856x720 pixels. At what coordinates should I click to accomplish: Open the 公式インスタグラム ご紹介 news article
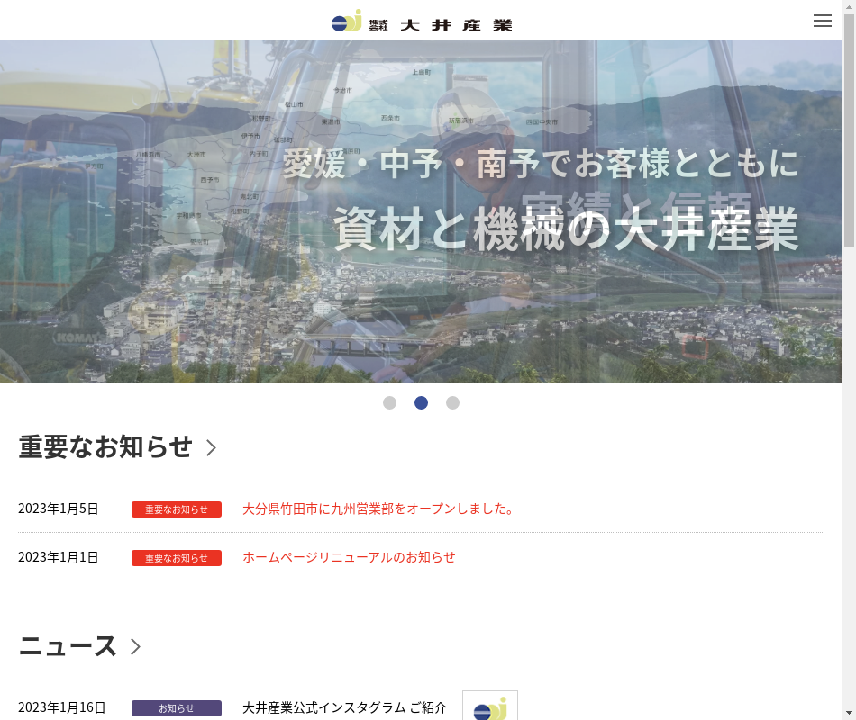[344, 707]
